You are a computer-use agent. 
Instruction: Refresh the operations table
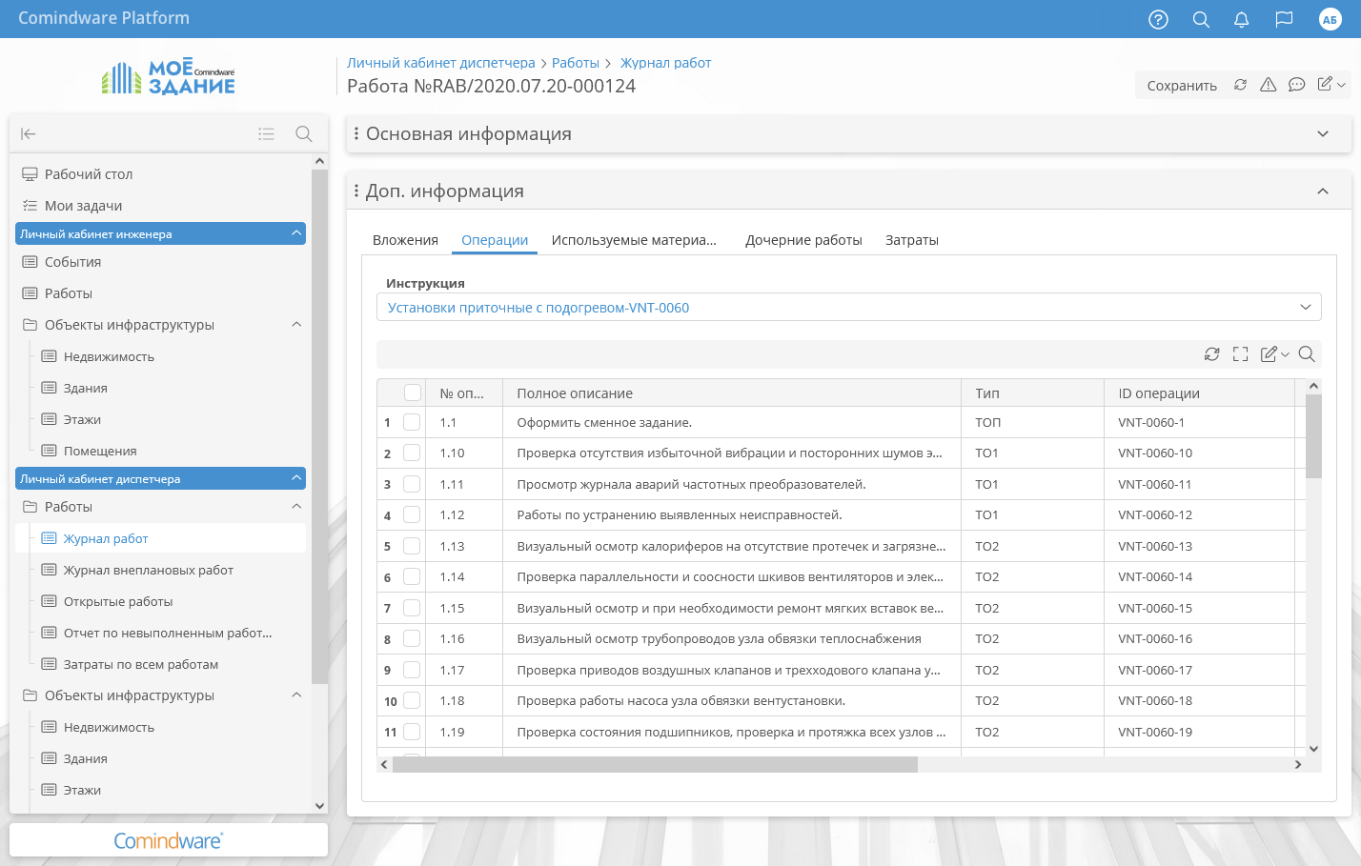[x=1211, y=354]
